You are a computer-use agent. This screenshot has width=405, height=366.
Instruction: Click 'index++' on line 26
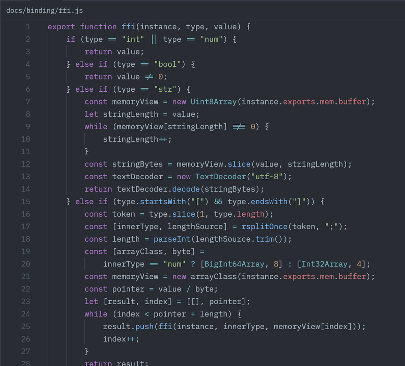pos(119,338)
